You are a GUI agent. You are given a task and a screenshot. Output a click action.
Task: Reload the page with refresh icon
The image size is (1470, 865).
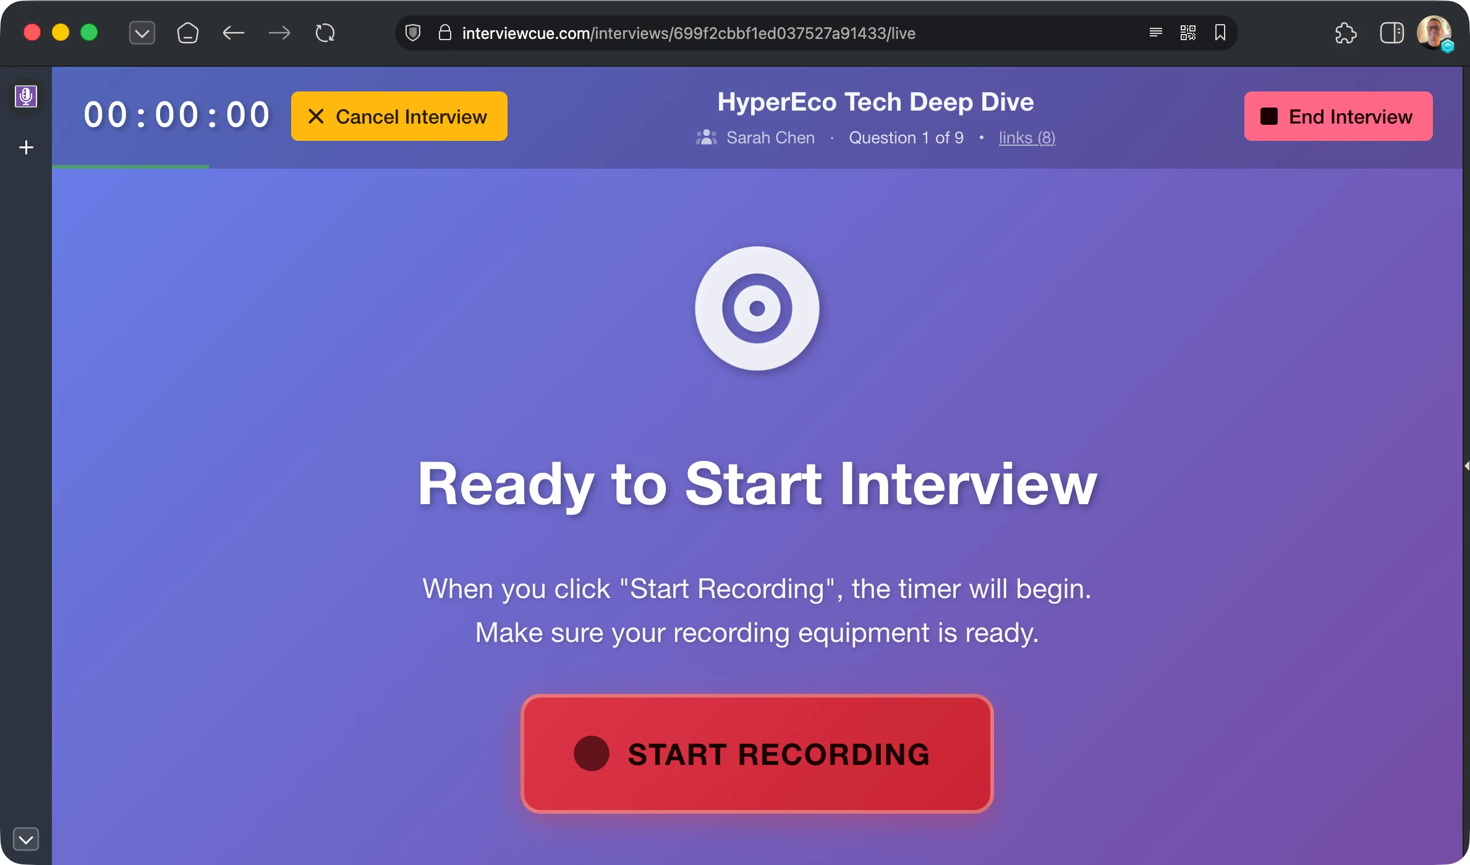coord(325,33)
